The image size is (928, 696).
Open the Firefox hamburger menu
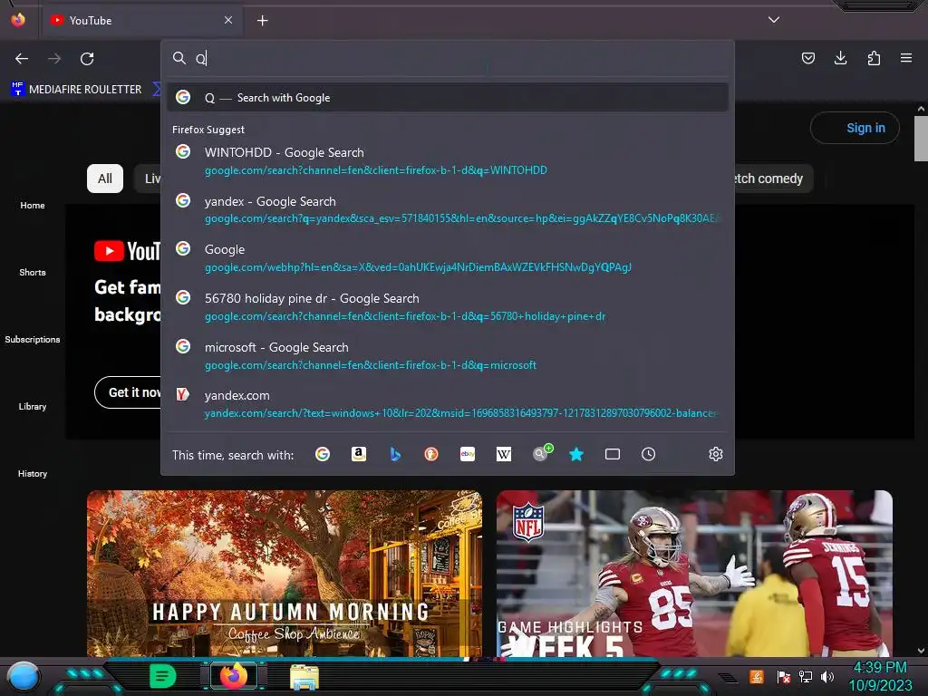(x=906, y=58)
